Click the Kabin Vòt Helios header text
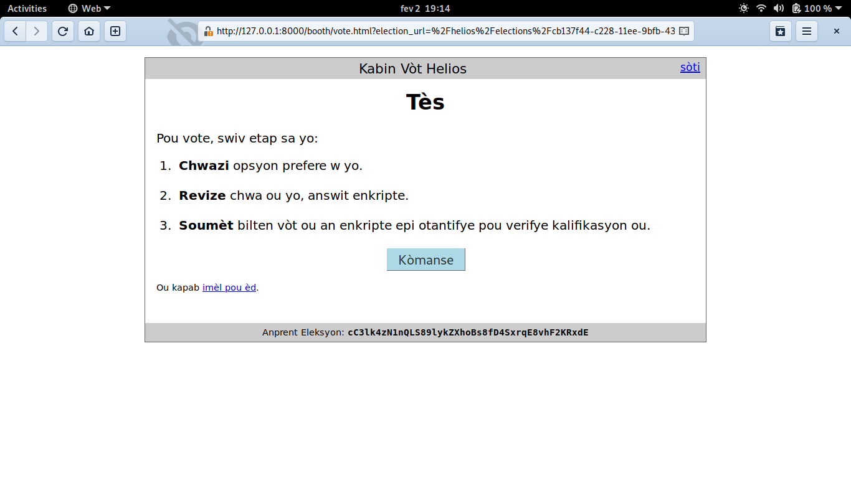The image size is (851, 478). pyautogui.click(x=413, y=68)
